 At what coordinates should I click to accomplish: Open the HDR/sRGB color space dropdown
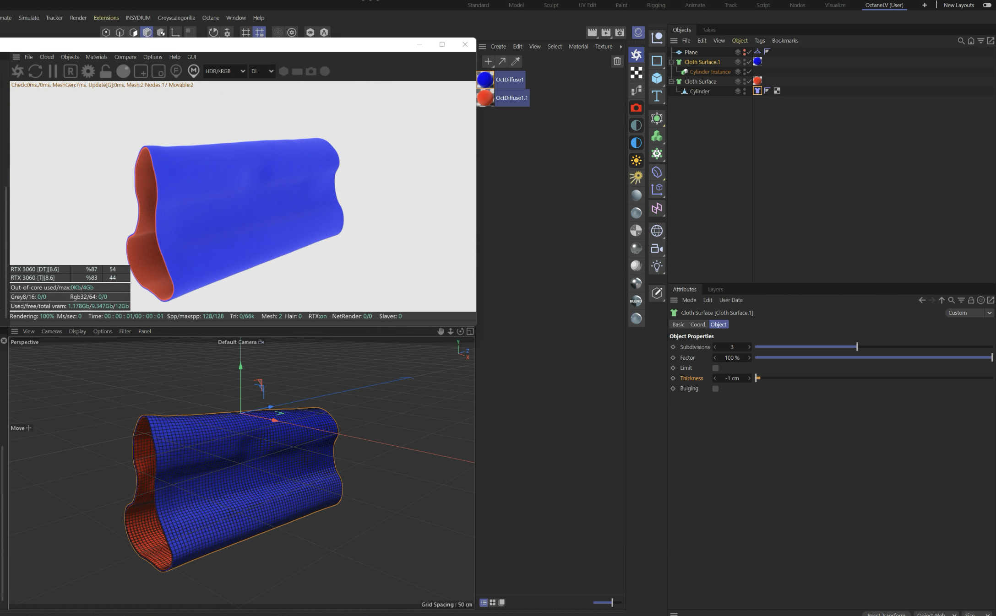point(225,71)
